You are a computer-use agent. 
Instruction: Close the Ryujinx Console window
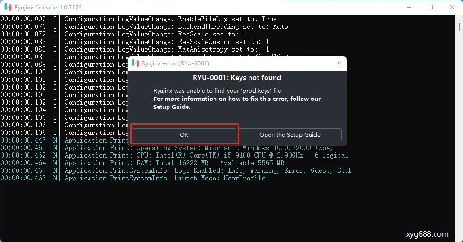(x=452, y=7)
